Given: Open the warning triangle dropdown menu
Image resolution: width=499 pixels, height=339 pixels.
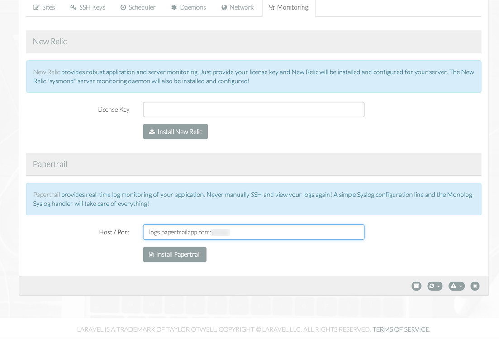Looking at the screenshot, I should click(456, 286).
